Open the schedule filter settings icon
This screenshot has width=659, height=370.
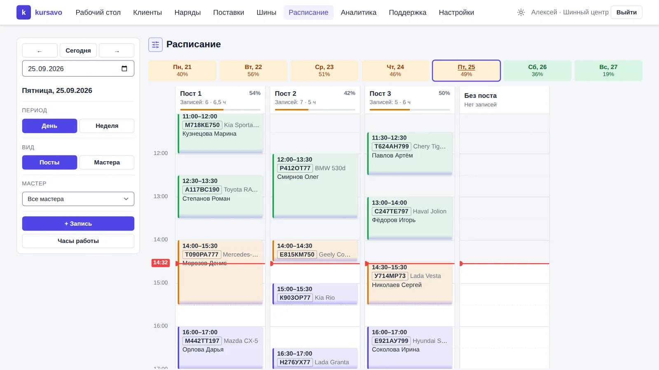coord(155,44)
